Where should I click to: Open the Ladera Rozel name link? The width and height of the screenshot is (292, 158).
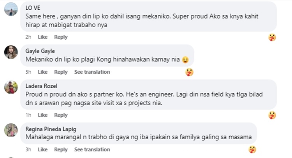[x=41, y=86]
